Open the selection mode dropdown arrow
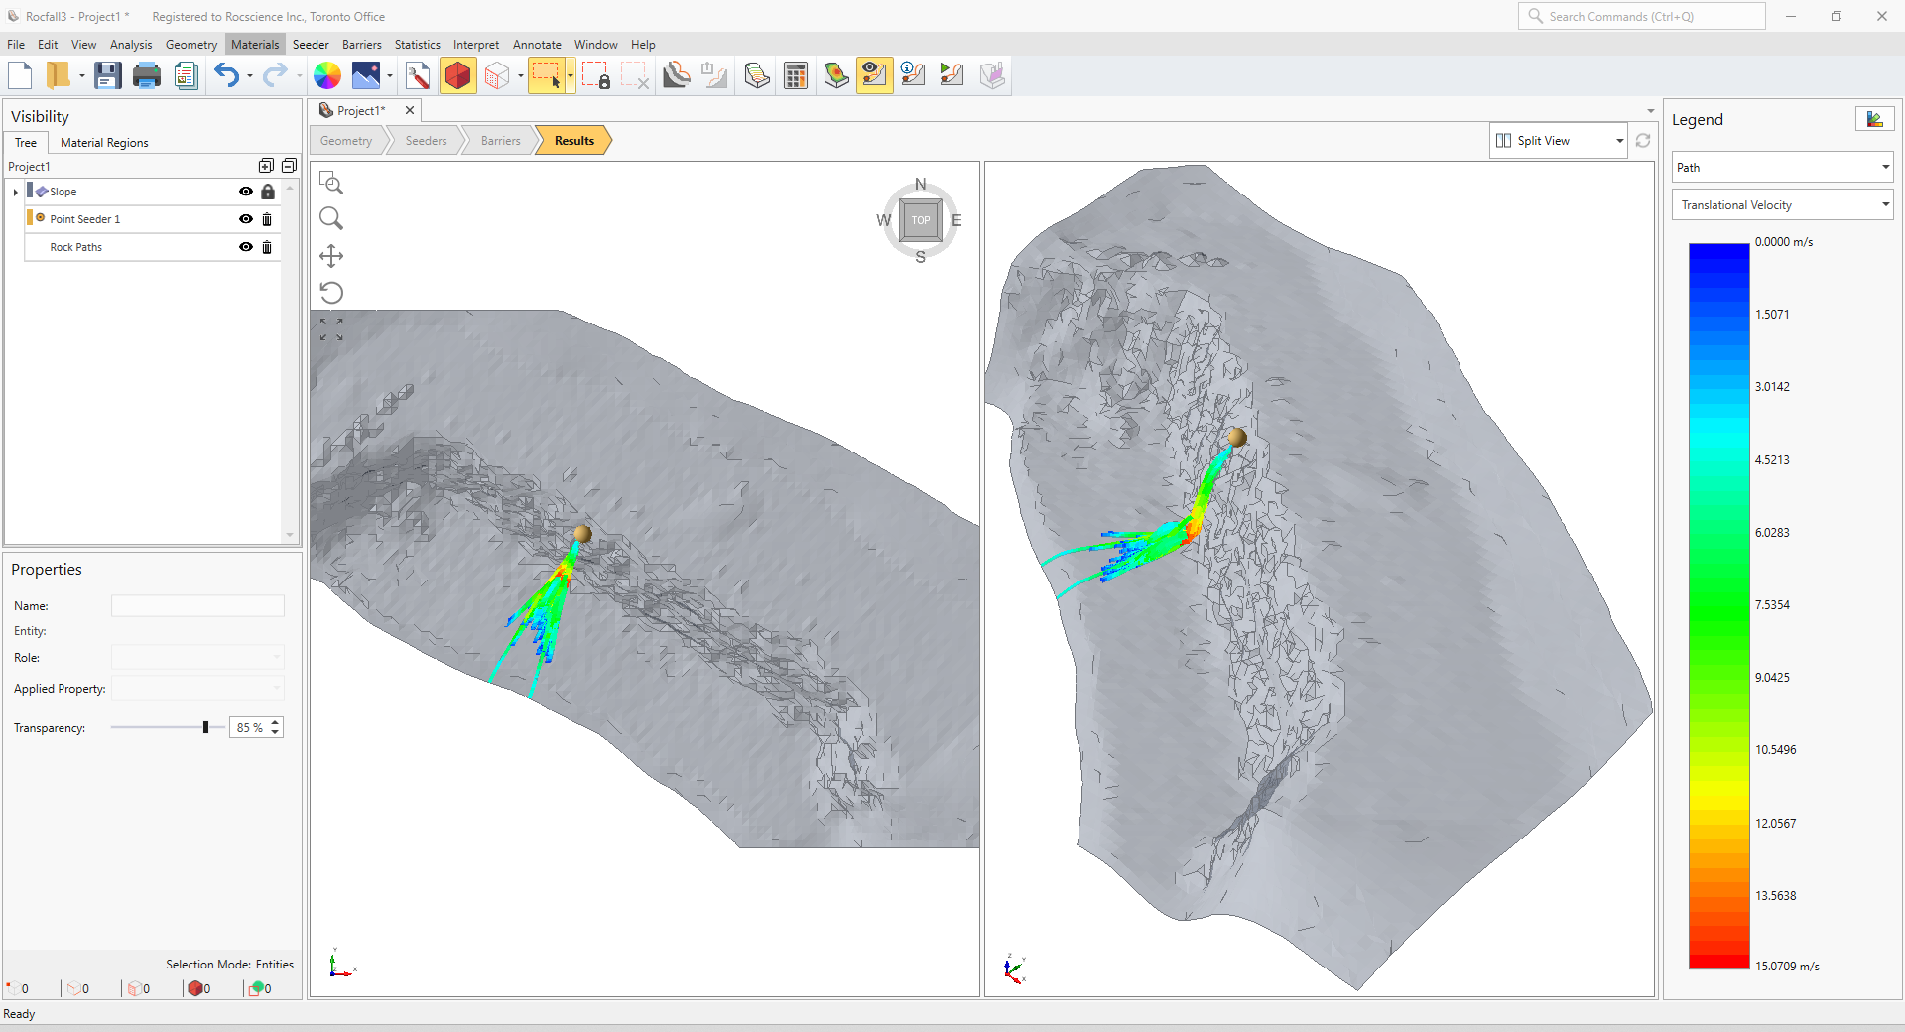This screenshot has height=1032, width=1905. (x=571, y=76)
